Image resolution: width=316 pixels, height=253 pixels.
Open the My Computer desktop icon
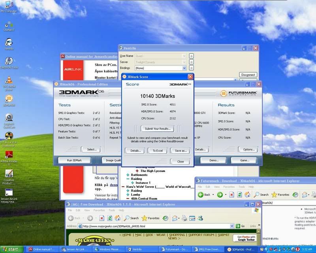click(9, 7)
